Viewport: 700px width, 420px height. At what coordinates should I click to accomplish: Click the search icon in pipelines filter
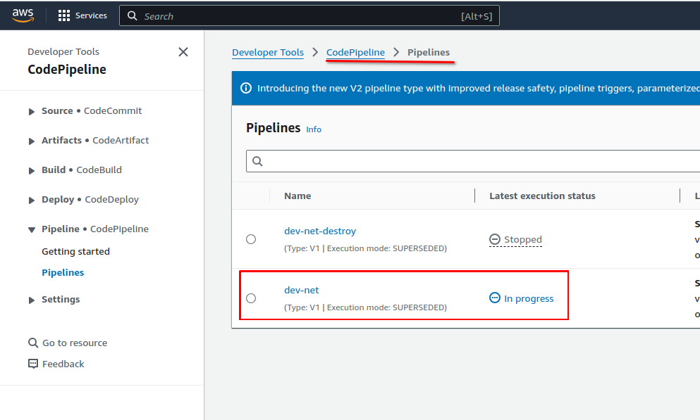coord(257,161)
